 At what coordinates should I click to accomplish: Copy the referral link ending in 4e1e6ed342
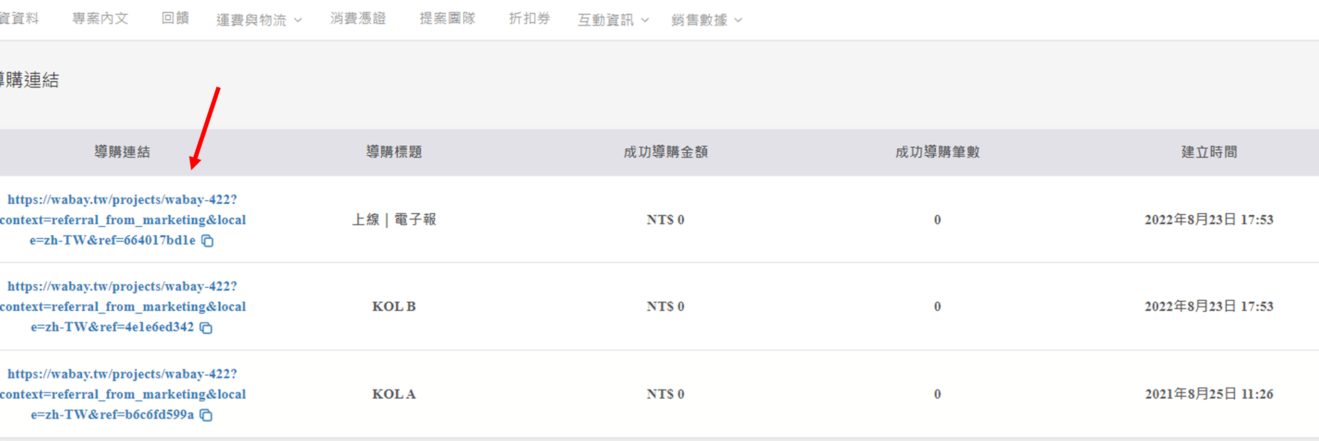click(x=206, y=328)
